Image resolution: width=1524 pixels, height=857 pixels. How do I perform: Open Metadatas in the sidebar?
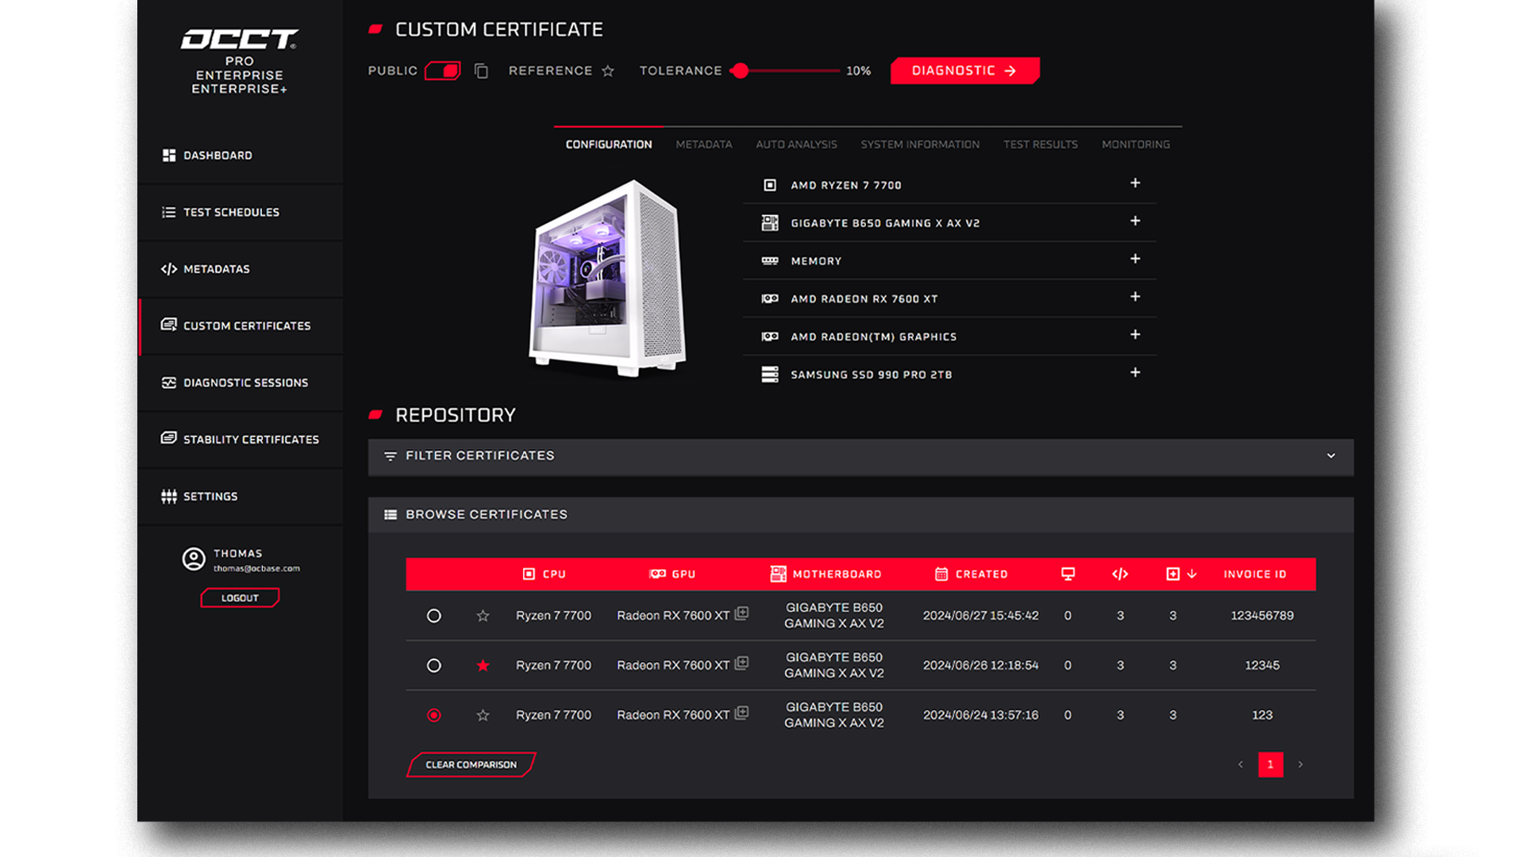pos(241,269)
